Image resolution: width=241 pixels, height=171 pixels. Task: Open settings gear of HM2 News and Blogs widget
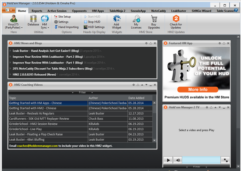[146, 43]
